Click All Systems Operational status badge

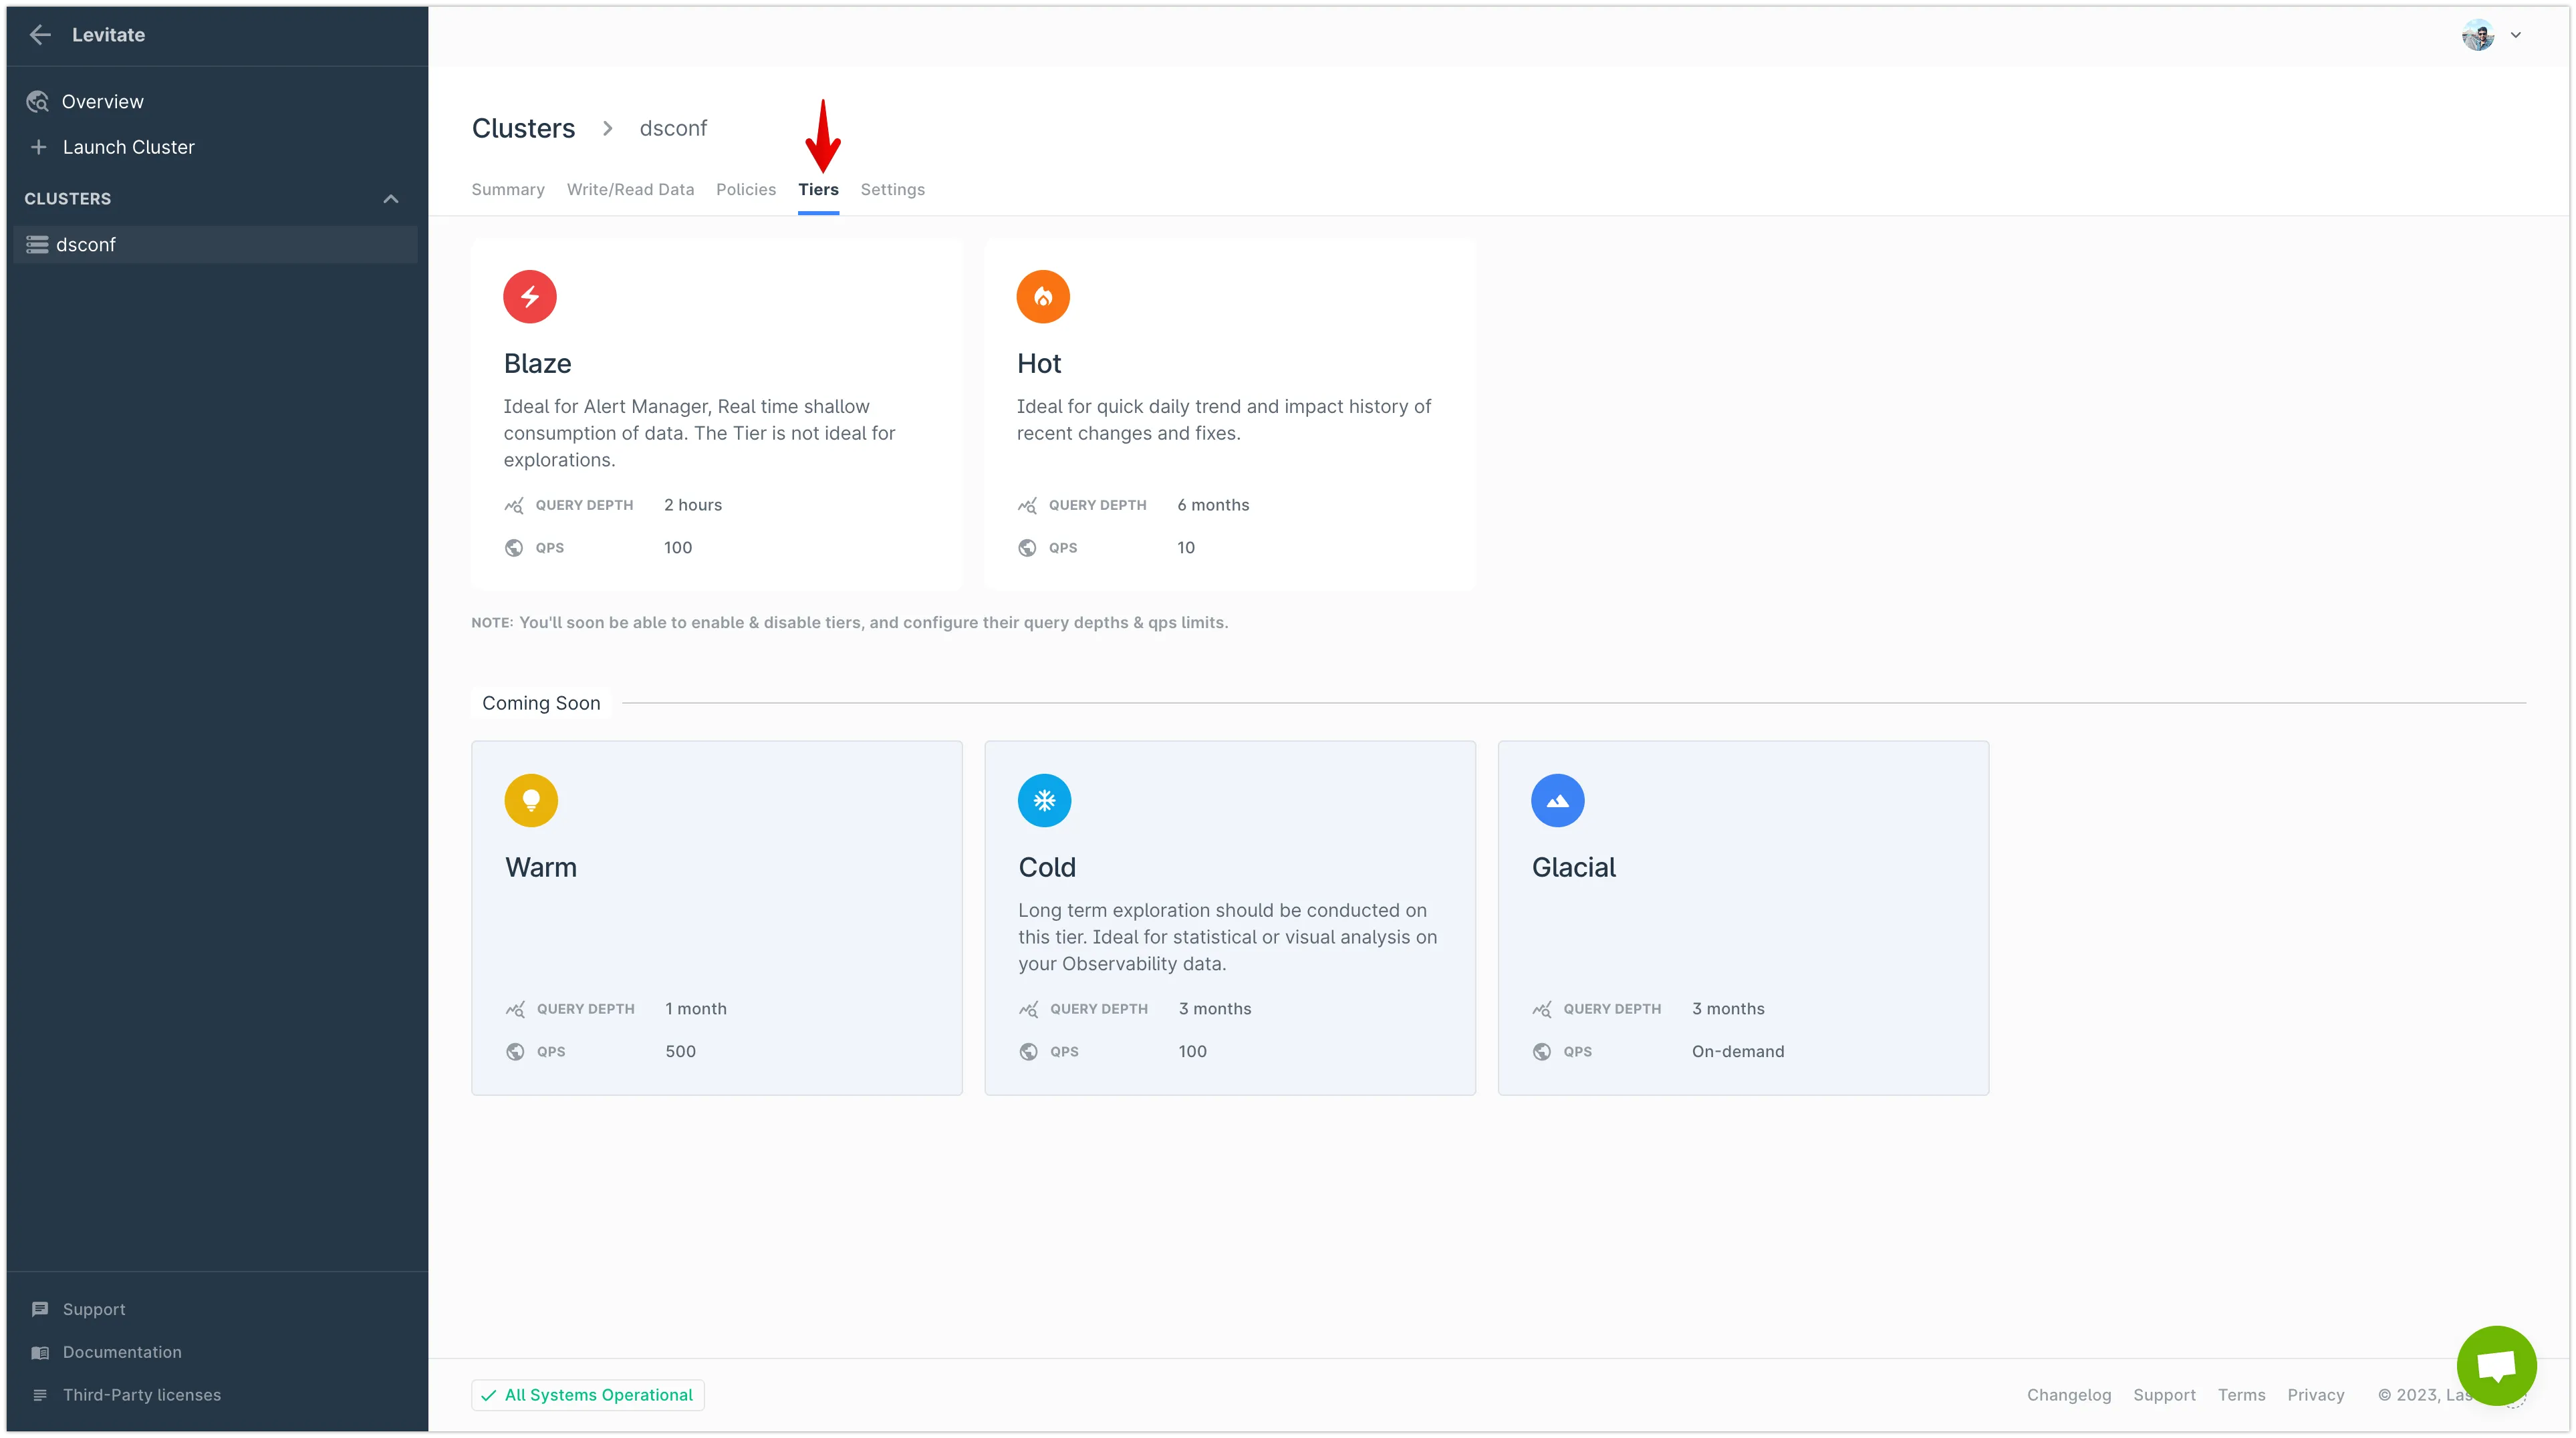click(588, 1395)
